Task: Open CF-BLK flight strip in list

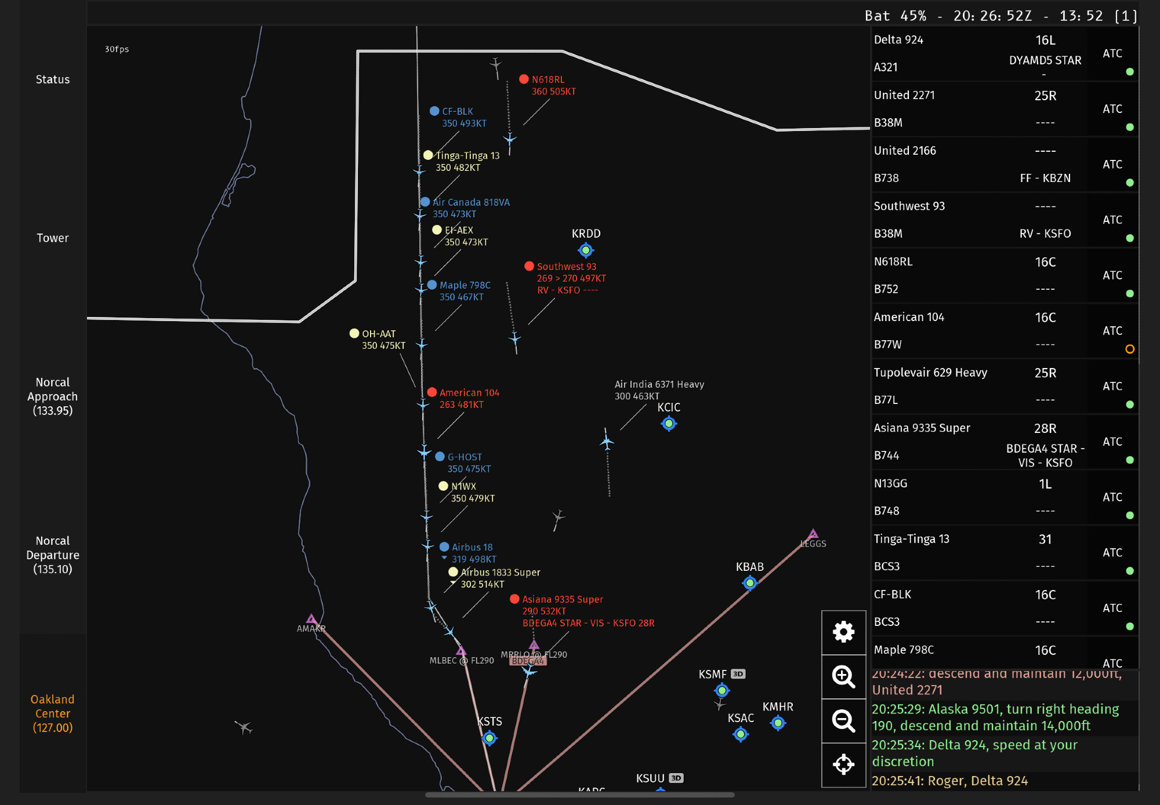Action: coord(1005,608)
